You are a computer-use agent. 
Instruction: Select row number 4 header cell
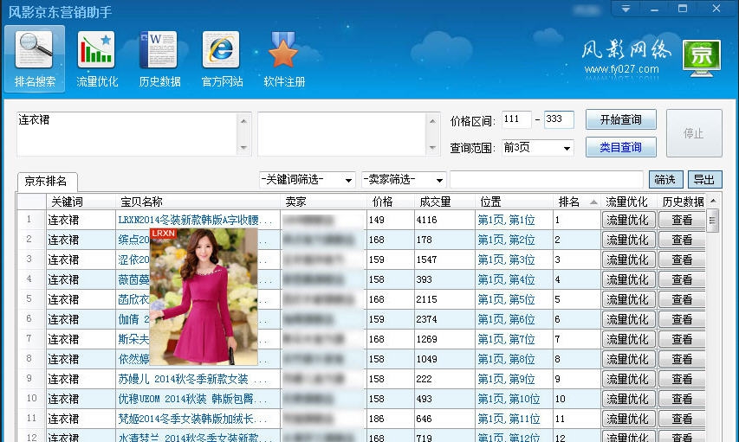tap(30, 279)
